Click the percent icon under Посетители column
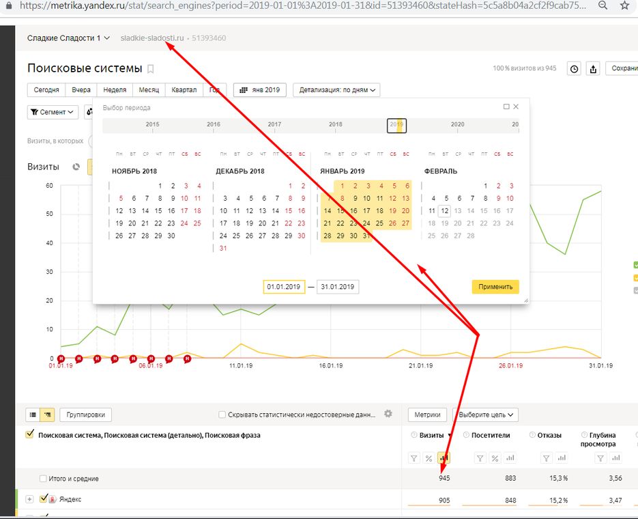This screenshot has height=519, width=638. 495,458
